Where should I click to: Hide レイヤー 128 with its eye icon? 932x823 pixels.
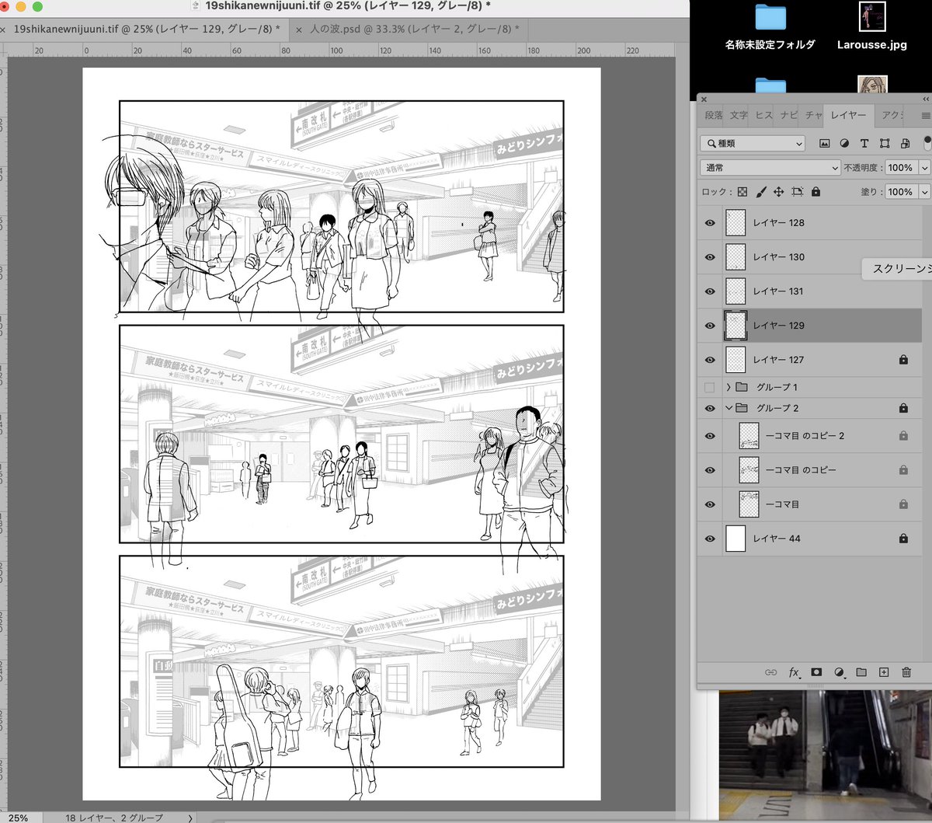click(710, 223)
